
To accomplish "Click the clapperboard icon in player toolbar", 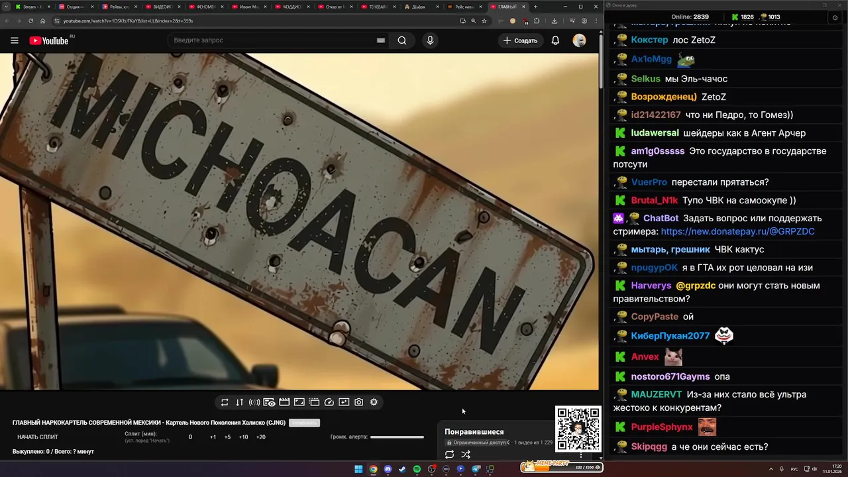I will [x=284, y=402].
